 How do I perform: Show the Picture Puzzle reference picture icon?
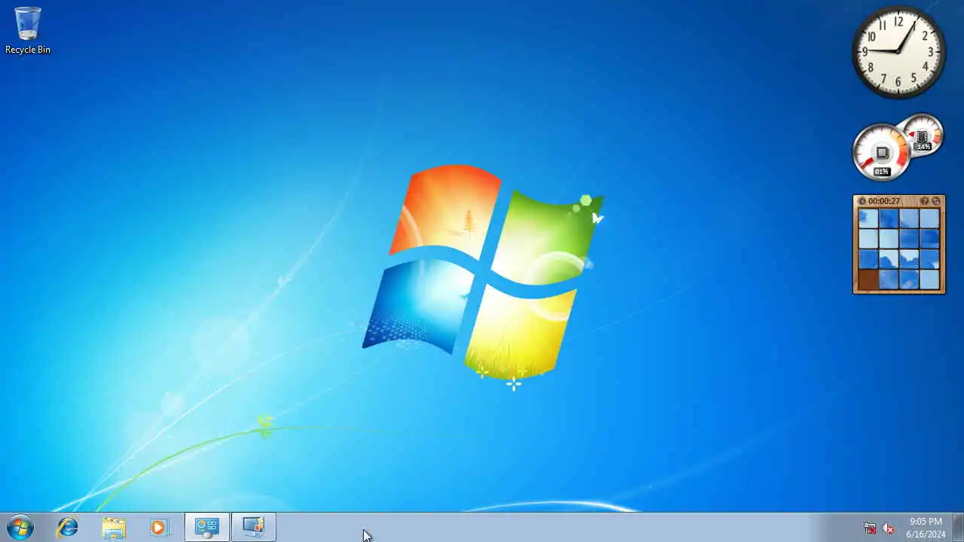925,201
